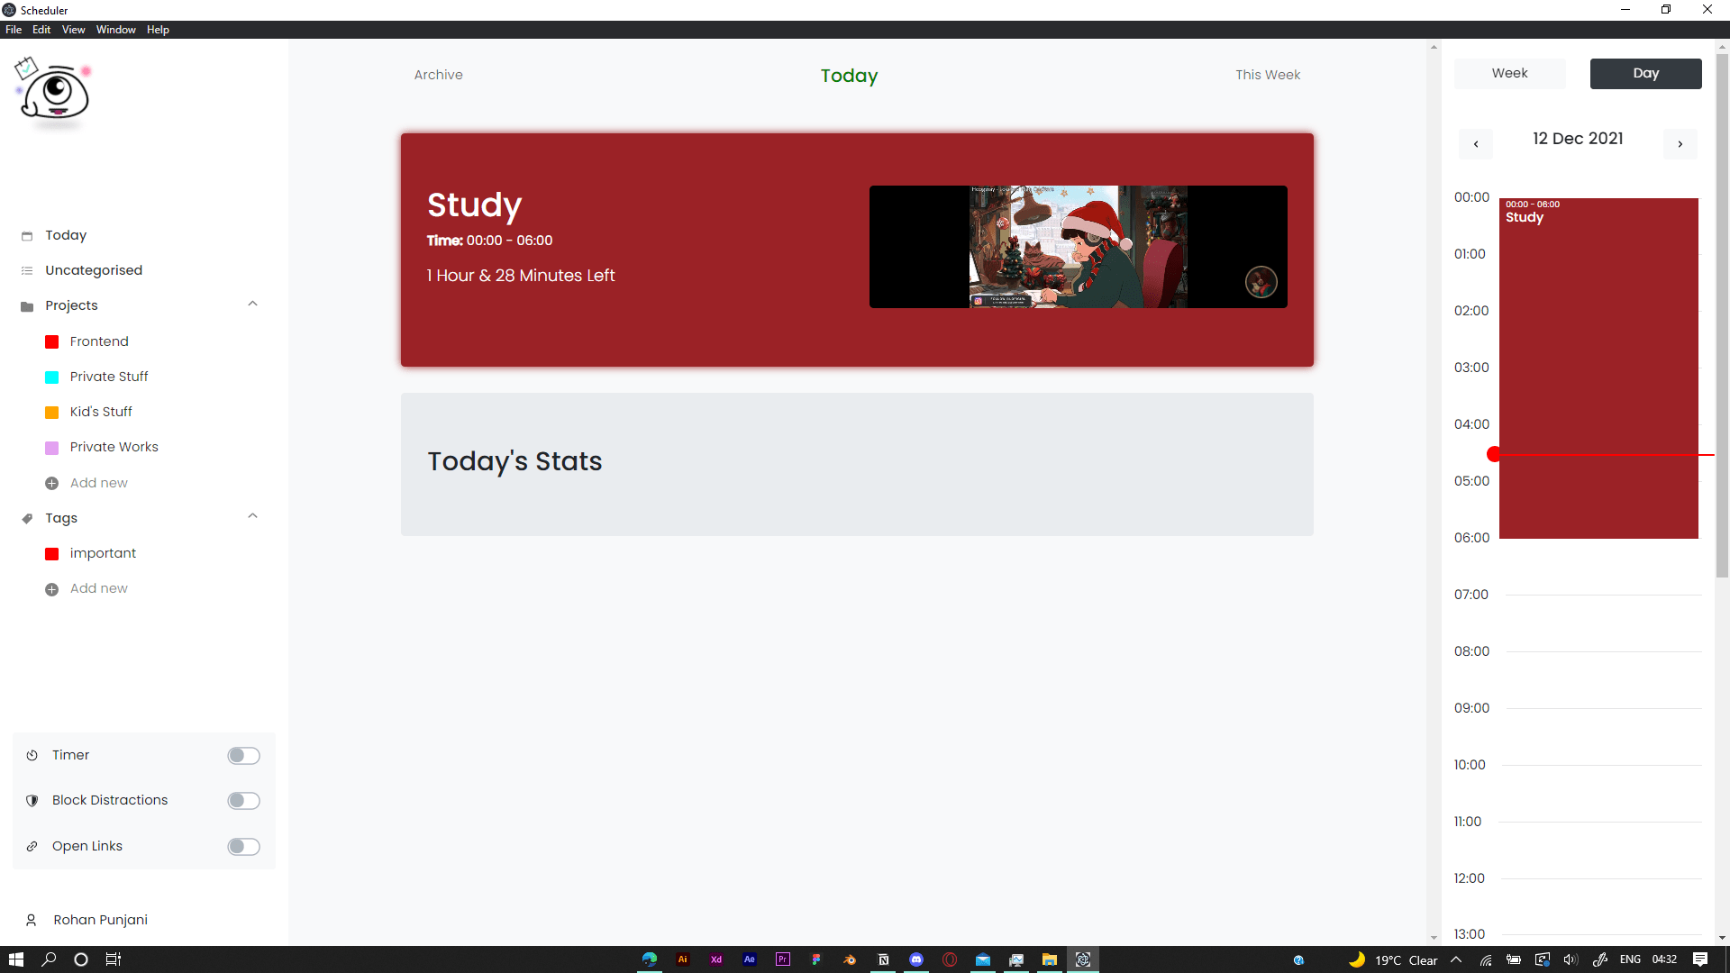Open the View menu

tap(73, 30)
